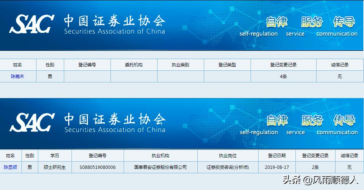This screenshot has width=364, height=190.
Task: Click 执业机构 column header
Action: pos(160,155)
